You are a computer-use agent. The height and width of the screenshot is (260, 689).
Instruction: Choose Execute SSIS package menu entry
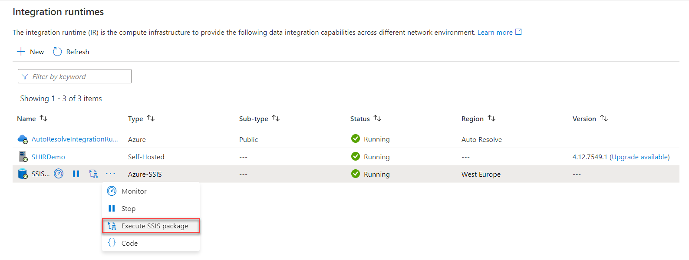pos(155,226)
